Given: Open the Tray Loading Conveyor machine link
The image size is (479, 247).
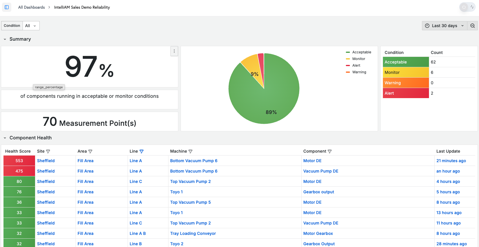Looking at the screenshot, I should pos(193,233).
